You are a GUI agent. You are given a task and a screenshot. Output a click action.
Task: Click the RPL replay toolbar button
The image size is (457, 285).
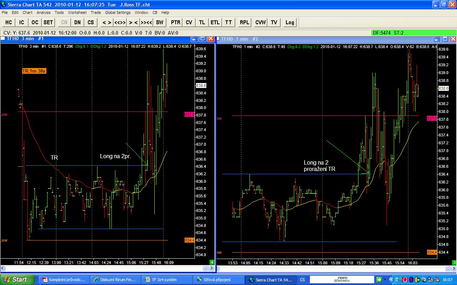click(245, 22)
